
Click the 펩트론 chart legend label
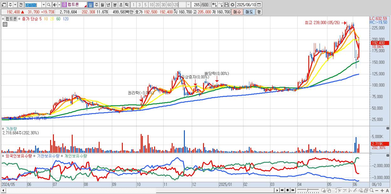coord(11,19)
